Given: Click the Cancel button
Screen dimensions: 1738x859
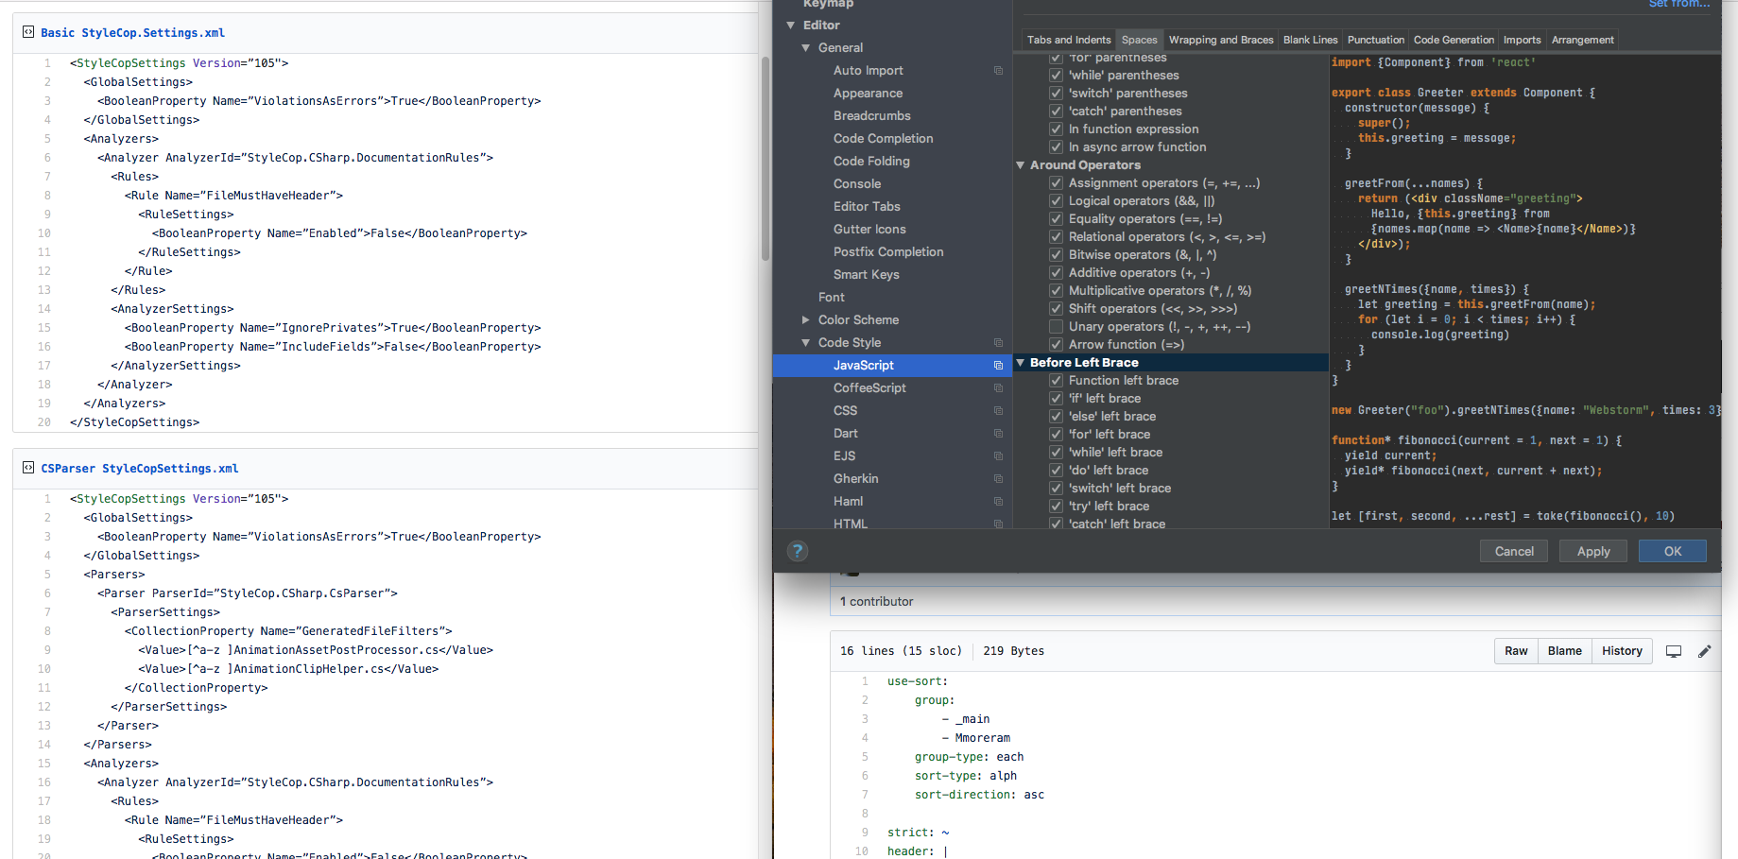Looking at the screenshot, I should [x=1514, y=551].
